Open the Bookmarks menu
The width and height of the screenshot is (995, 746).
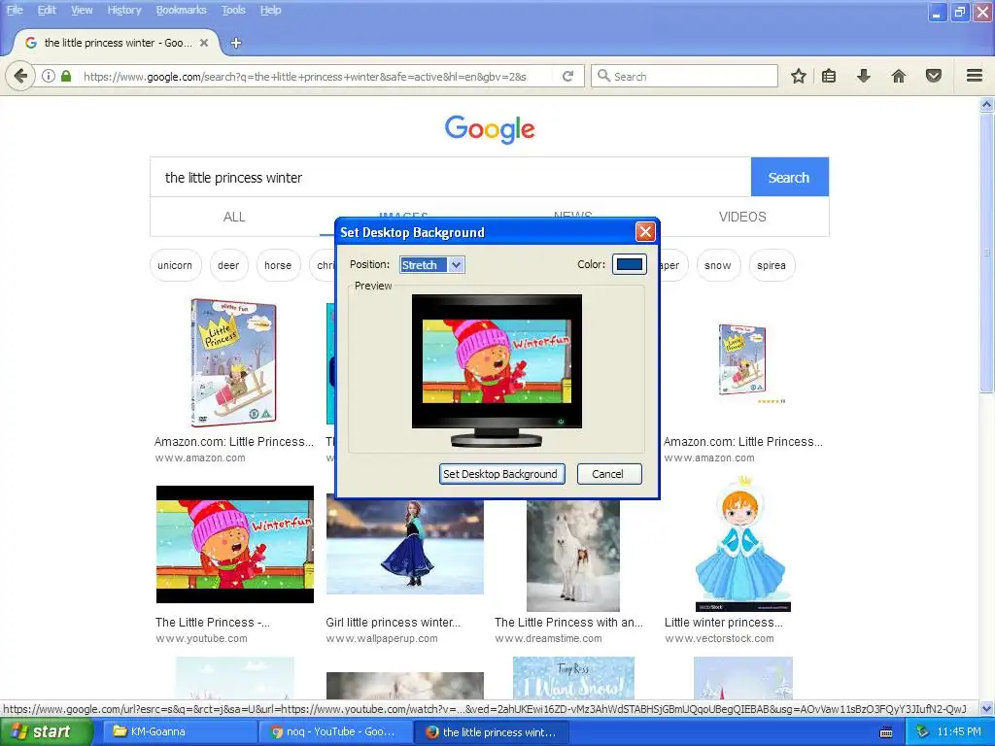tap(181, 10)
